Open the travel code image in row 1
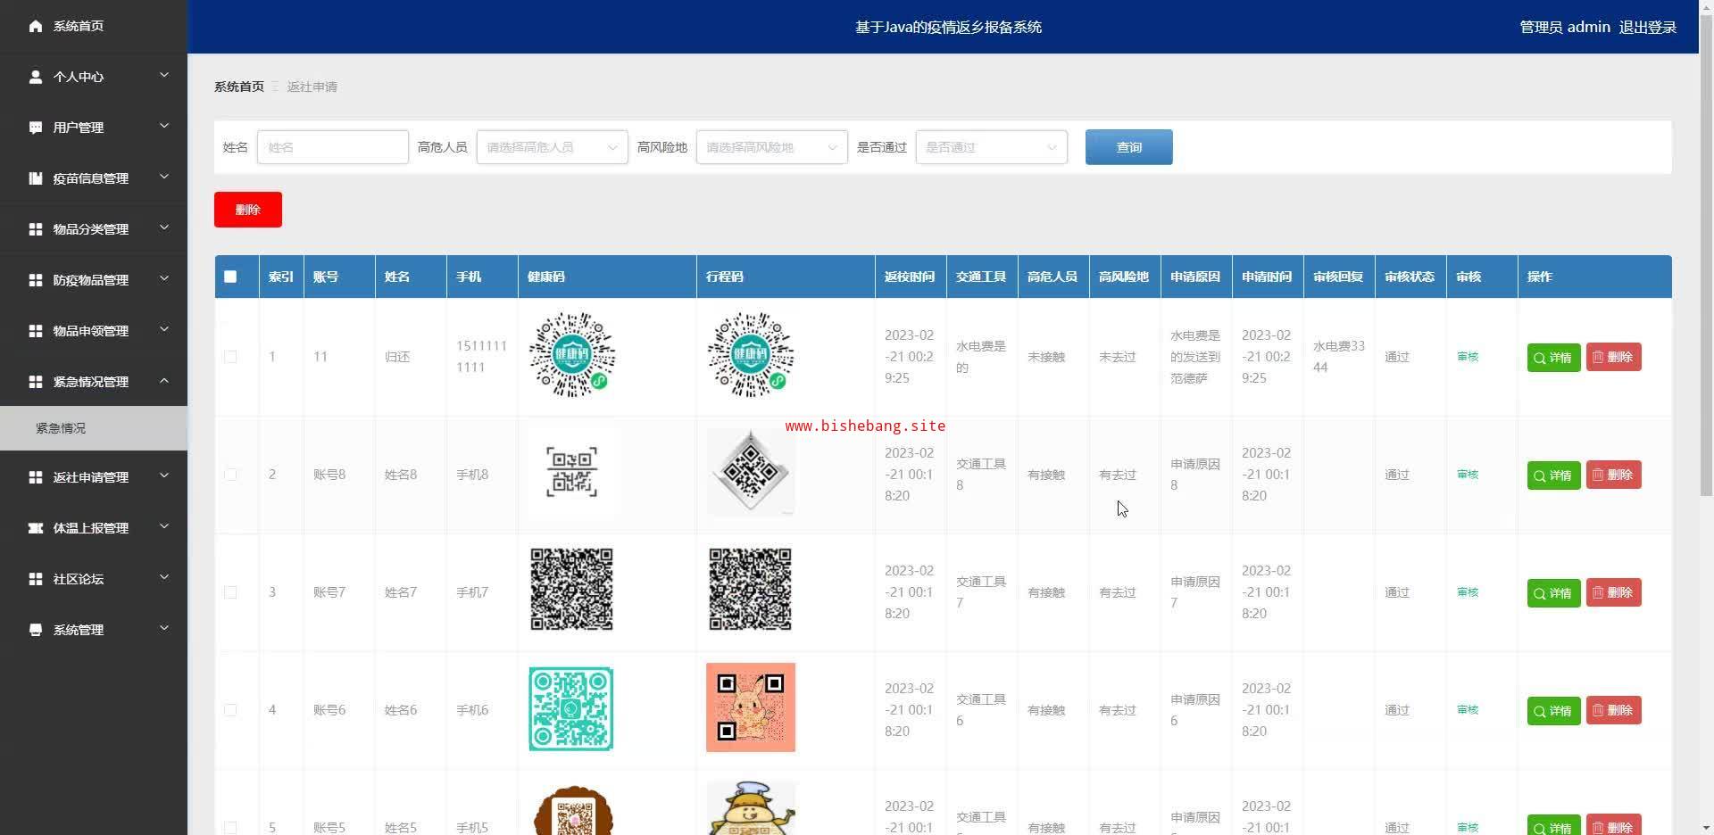The width and height of the screenshot is (1714, 835). click(x=751, y=355)
